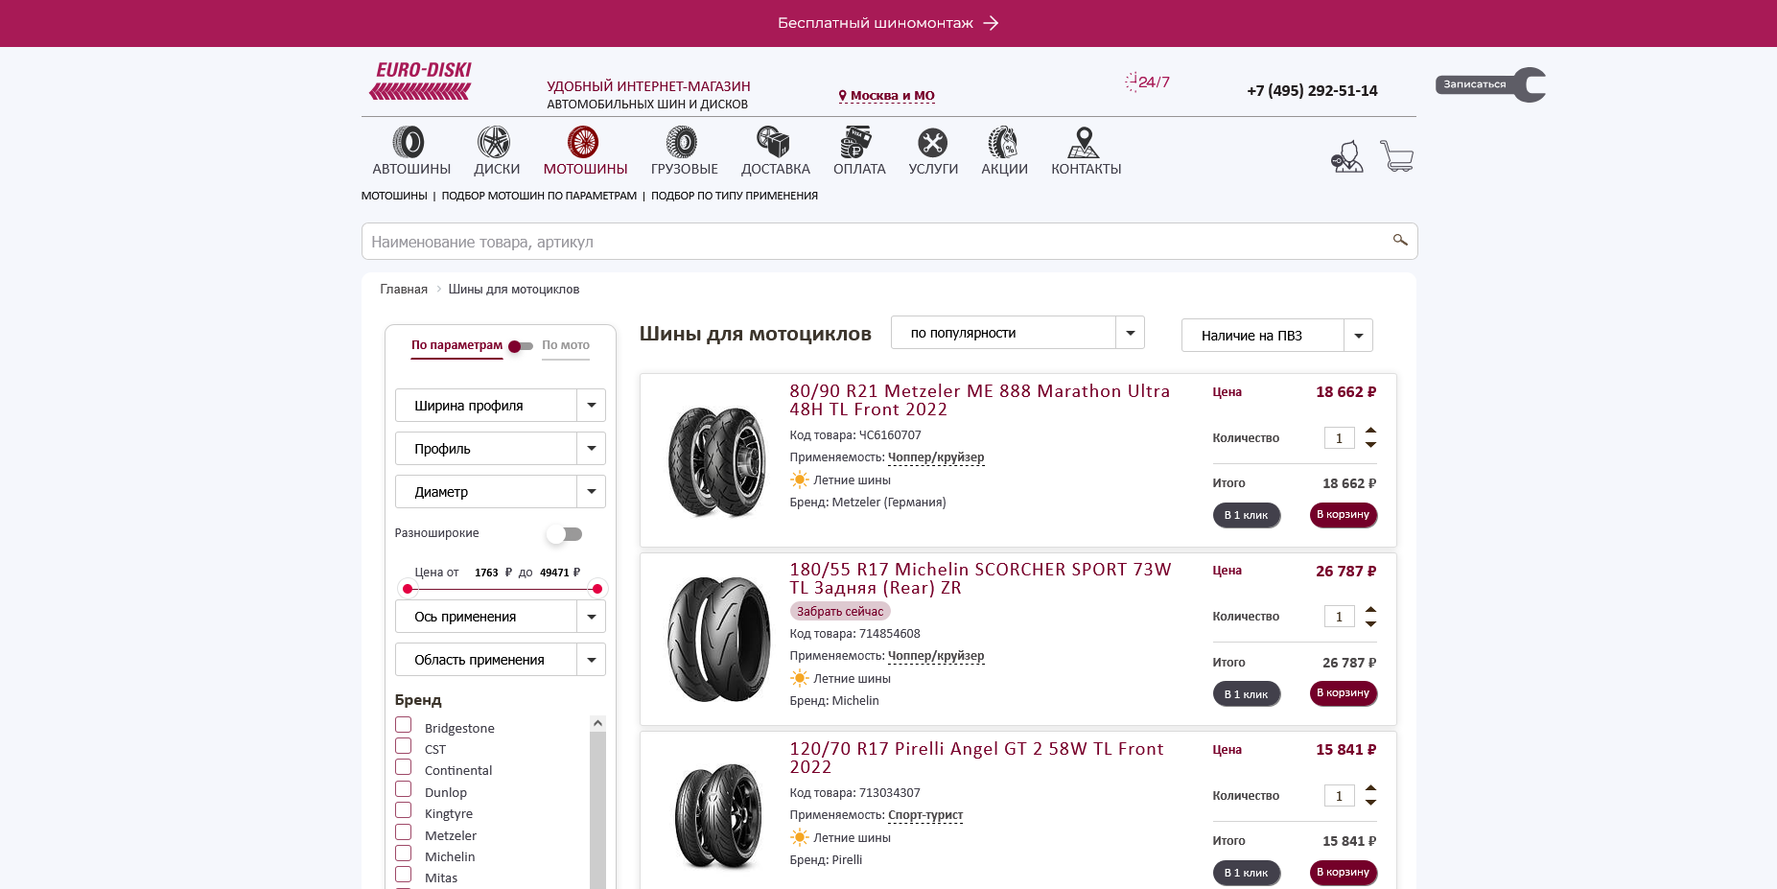
Task: Check the Kingtyre brand checkbox
Action: pyautogui.click(x=404, y=810)
